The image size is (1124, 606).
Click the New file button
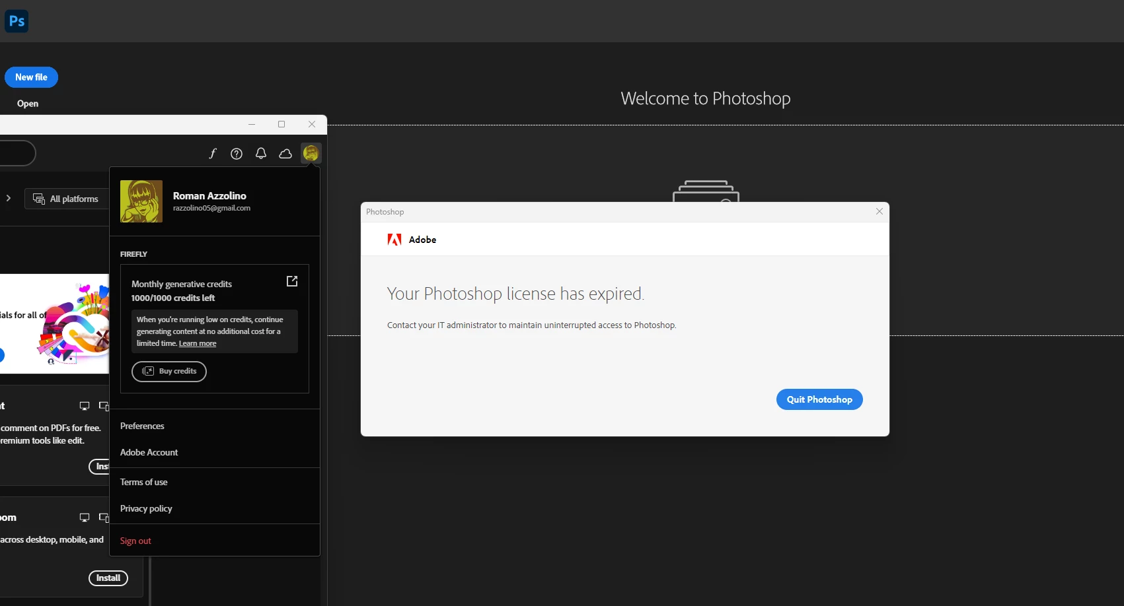[31, 77]
